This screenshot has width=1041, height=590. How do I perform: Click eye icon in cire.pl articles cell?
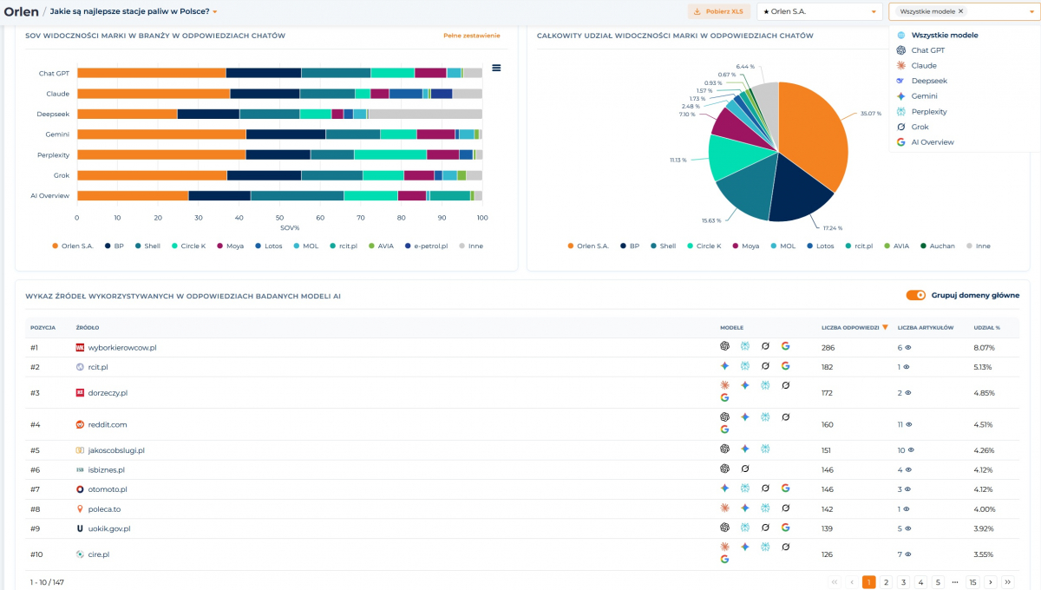pyautogui.click(x=907, y=554)
